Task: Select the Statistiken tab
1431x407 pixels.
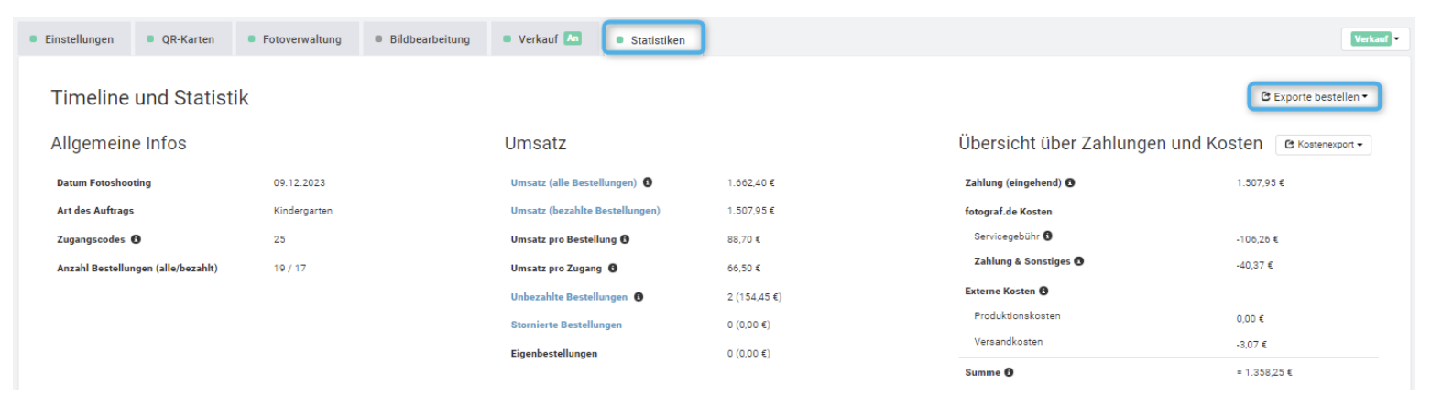Action: click(x=652, y=39)
